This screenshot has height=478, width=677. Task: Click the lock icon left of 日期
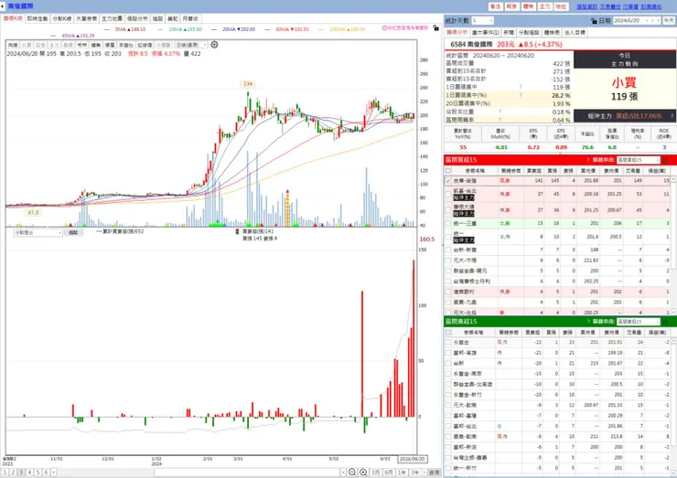pos(594,21)
